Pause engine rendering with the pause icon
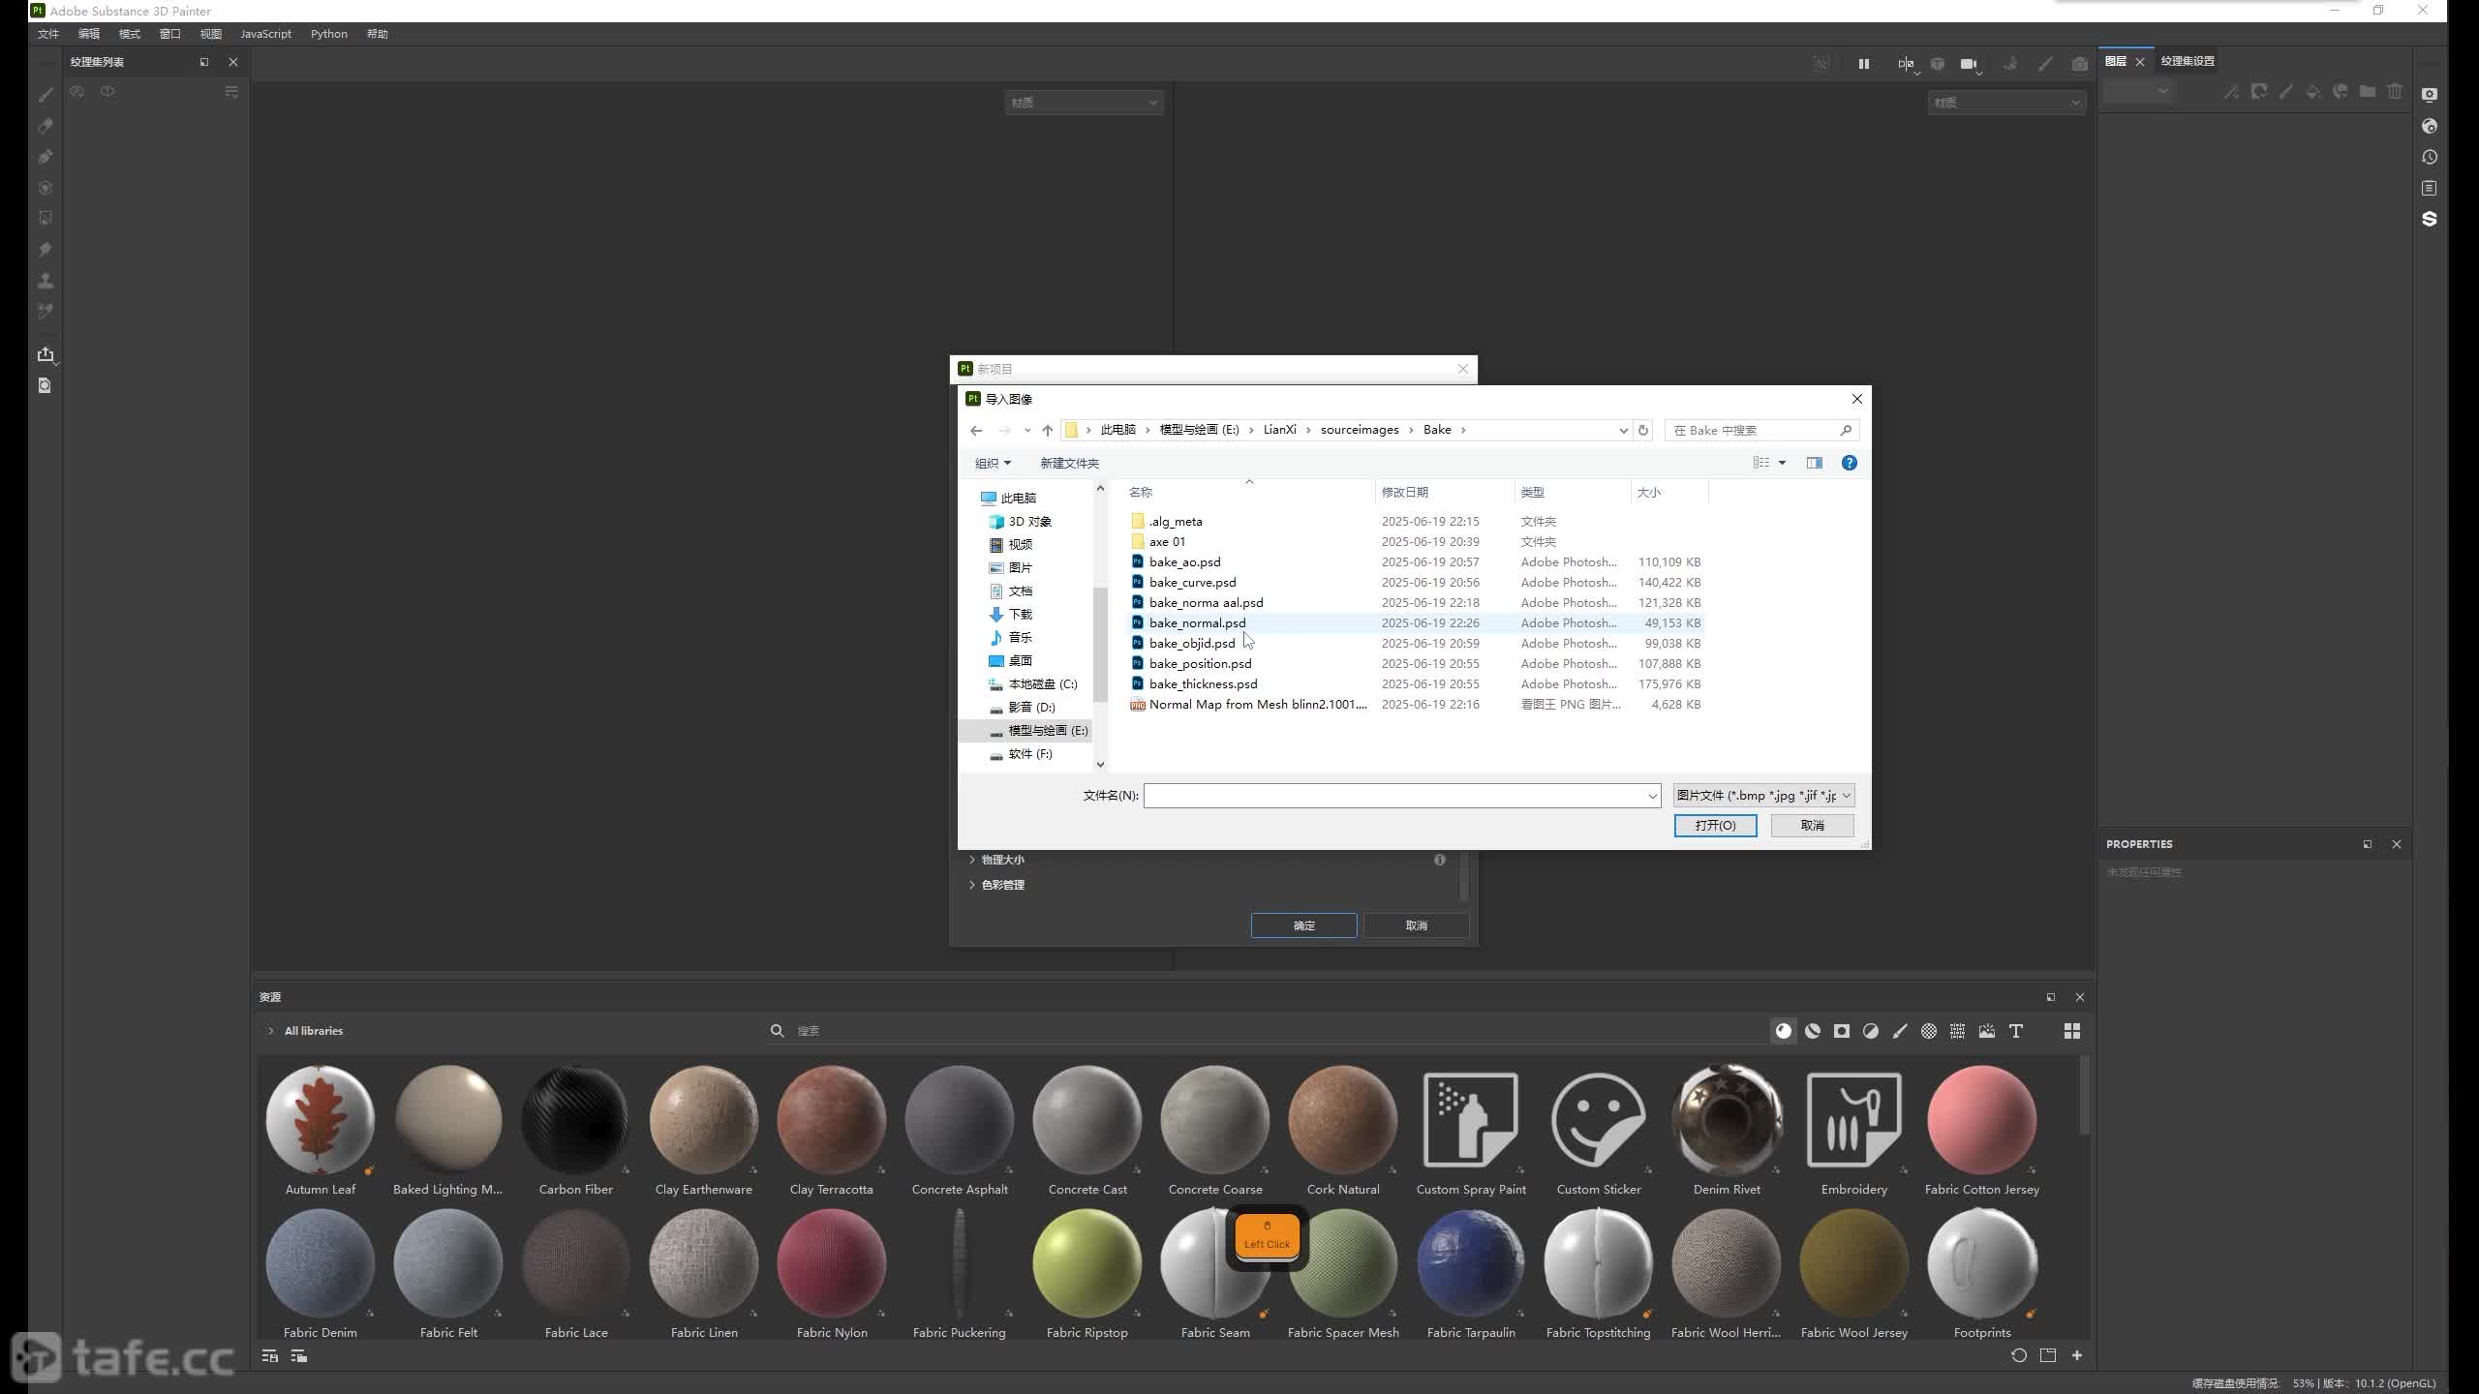The height and width of the screenshot is (1394, 2479). (x=1863, y=64)
